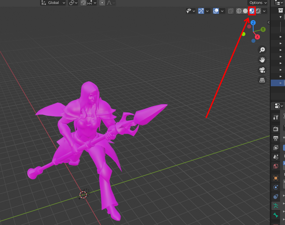The image size is (285, 225).
Task: Select Material Preview viewport shading
Action: click(252, 11)
